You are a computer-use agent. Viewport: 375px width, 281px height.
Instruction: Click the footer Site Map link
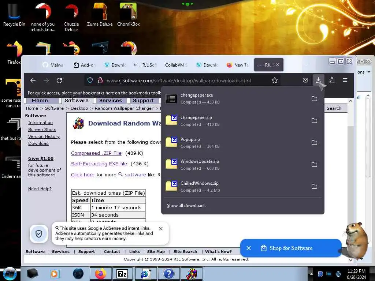point(156,251)
